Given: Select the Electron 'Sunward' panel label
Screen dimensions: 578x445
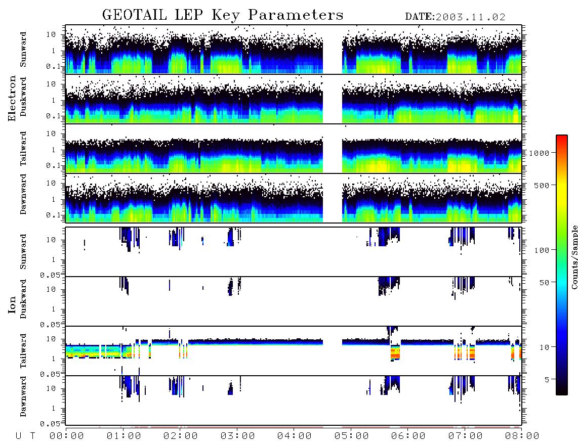Looking at the screenshot, I should [x=23, y=50].
